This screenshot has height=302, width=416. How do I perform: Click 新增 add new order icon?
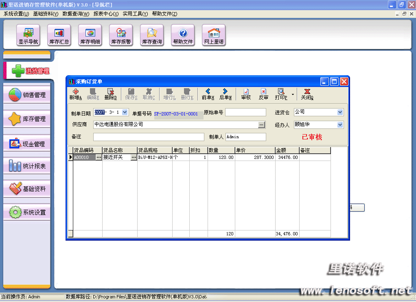[75, 94]
